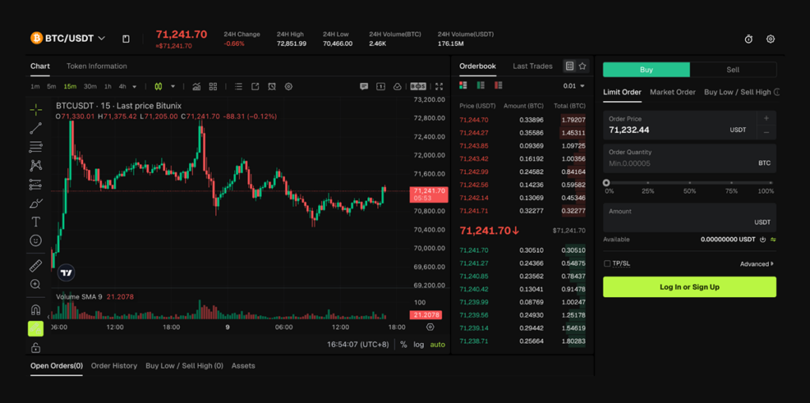Set quantity slider to 50%
Image resolution: width=810 pixels, height=403 pixels.
[690, 183]
